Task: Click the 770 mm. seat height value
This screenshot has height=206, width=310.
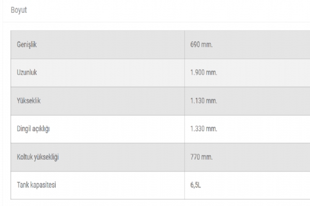Action: pyautogui.click(x=202, y=157)
